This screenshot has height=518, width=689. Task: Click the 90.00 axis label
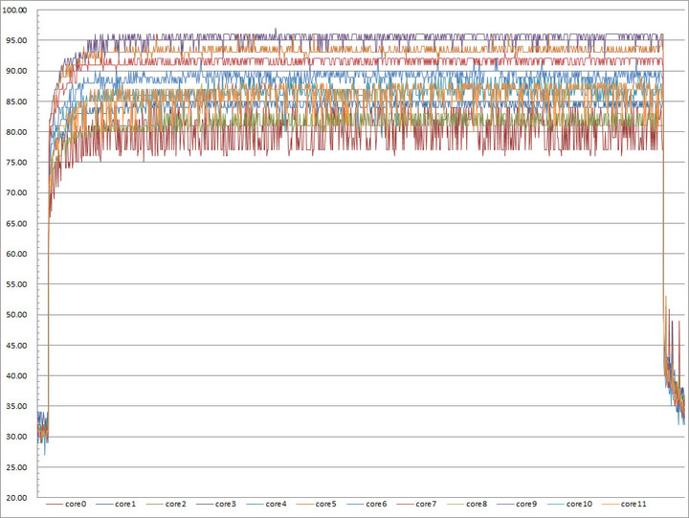tap(16, 71)
